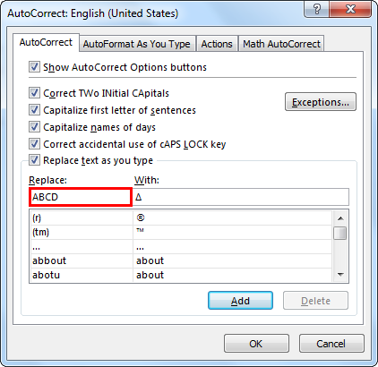The width and height of the screenshot is (378, 367).
Task: Disable Replace text as you type
Action: click(x=34, y=160)
